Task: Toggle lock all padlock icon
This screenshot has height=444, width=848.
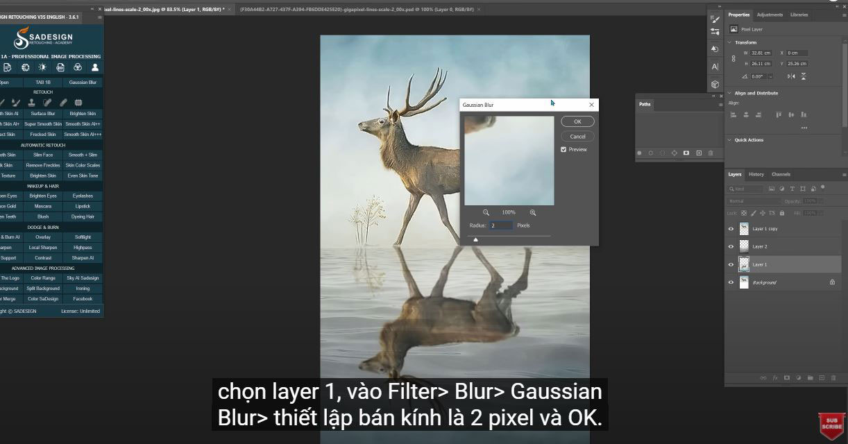Action: tap(782, 213)
